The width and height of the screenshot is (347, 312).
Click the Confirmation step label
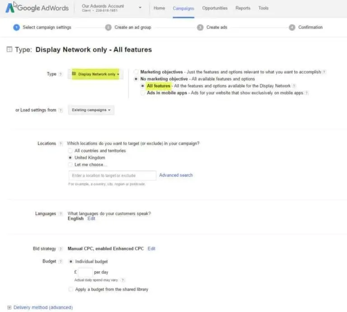[310, 27]
